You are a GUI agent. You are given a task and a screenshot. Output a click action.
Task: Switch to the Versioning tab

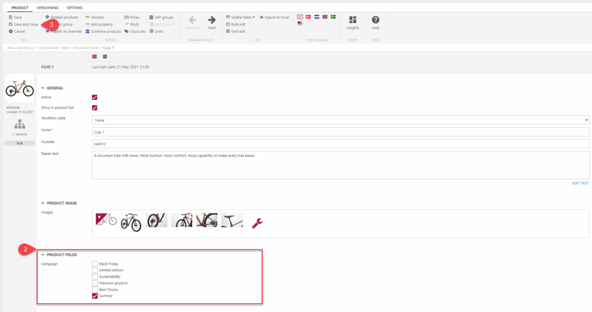pyautogui.click(x=47, y=8)
